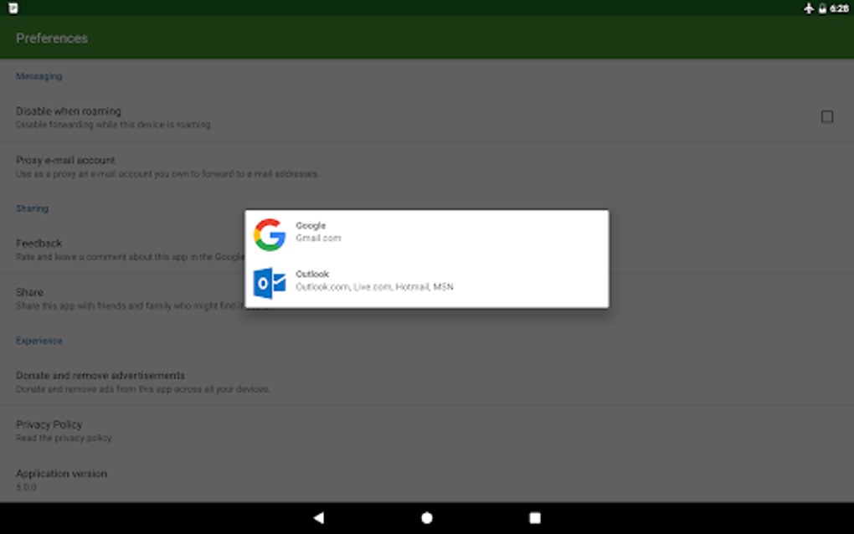854x534 pixels.
Task: Choose Google Gmail.com provider entry
Action: 427,234
